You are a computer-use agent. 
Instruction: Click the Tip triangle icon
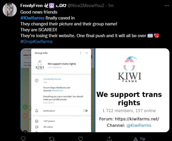tap(136, 139)
